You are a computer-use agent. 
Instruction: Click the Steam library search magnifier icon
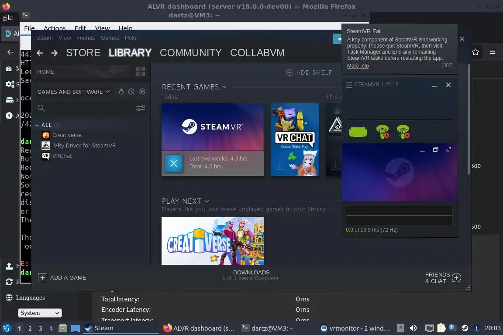41,108
